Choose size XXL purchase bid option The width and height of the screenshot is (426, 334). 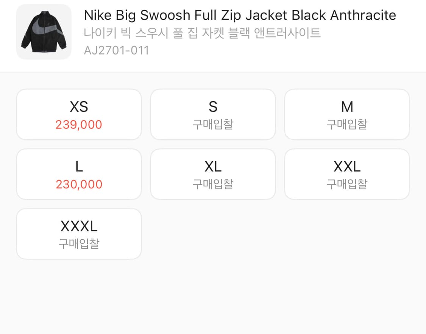(347, 174)
